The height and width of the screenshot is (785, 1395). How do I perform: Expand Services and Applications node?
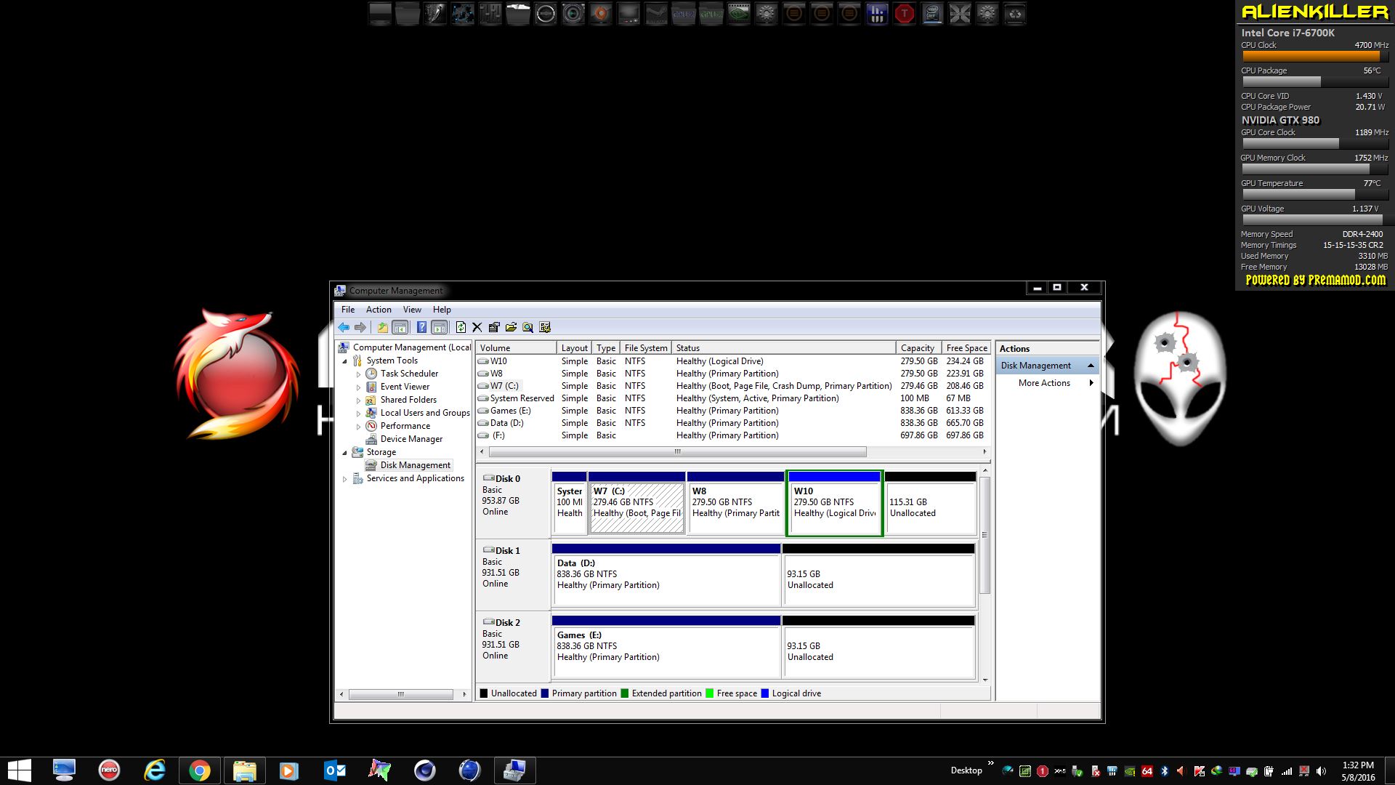point(345,479)
